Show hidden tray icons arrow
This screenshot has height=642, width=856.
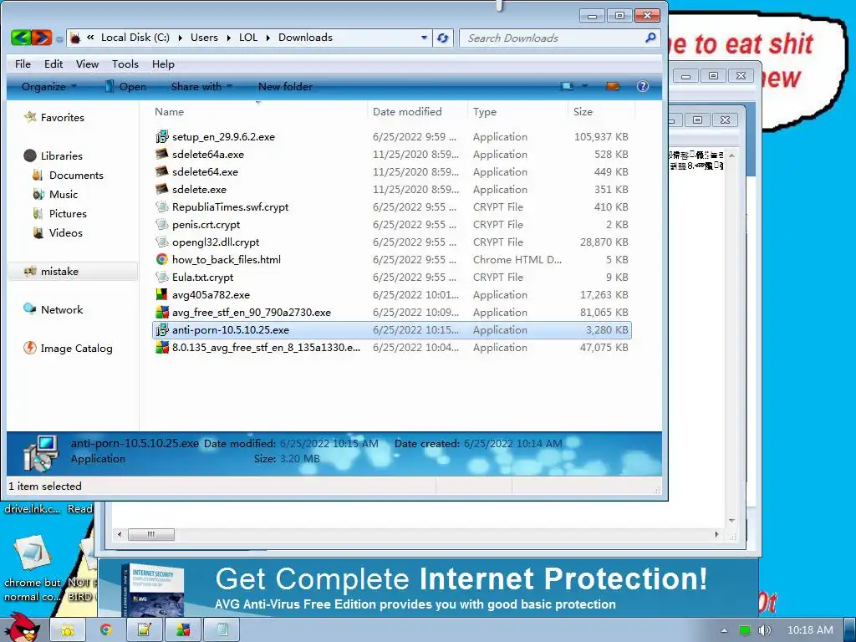click(x=725, y=630)
